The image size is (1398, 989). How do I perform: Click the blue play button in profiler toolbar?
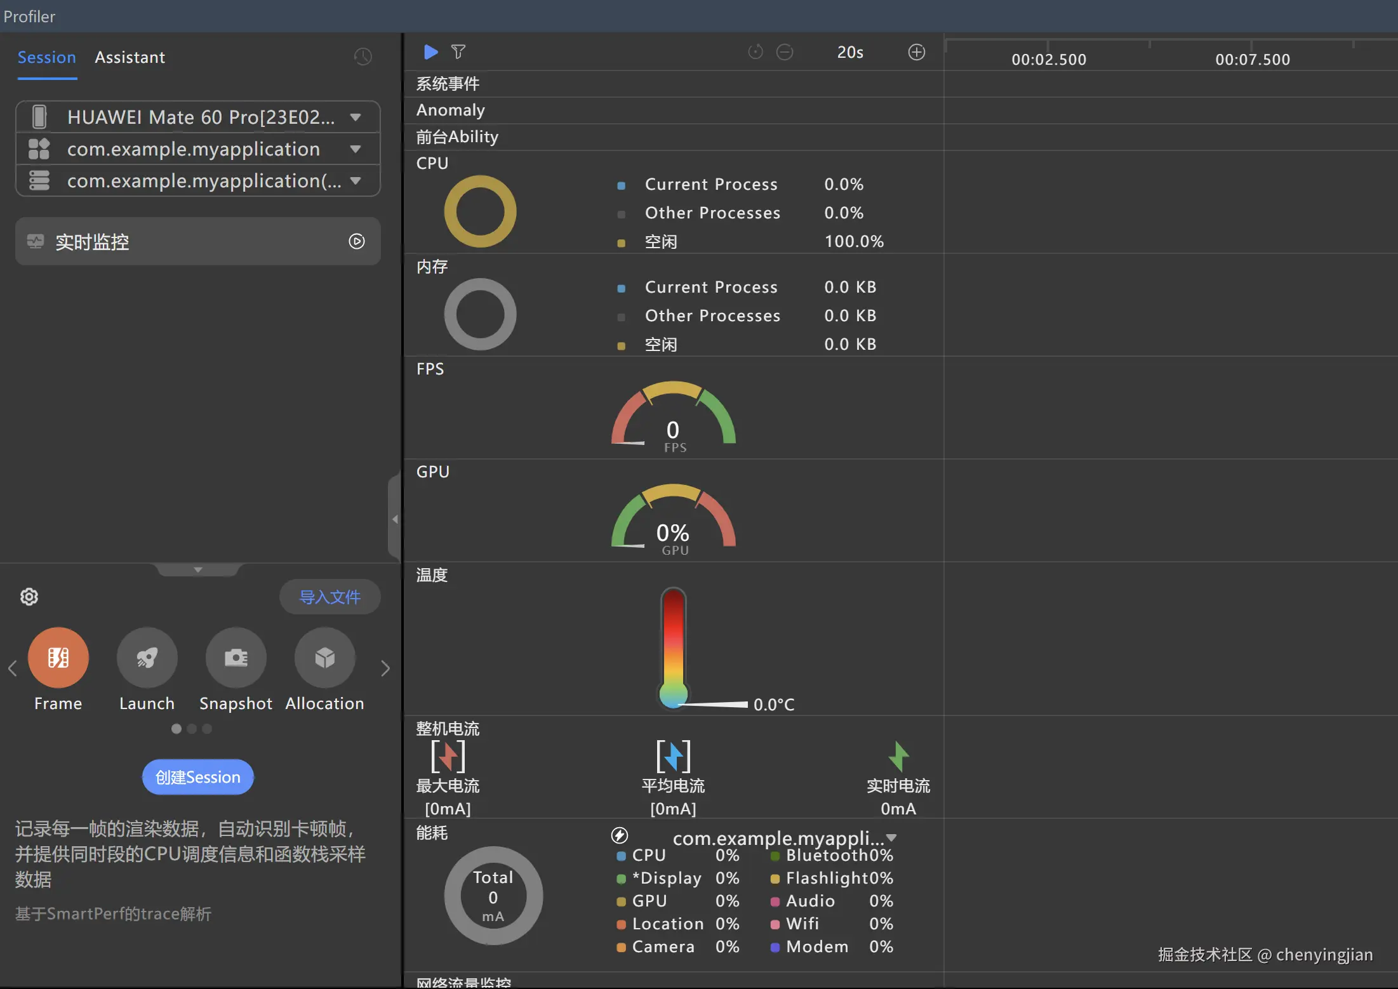click(x=430, y=51)
